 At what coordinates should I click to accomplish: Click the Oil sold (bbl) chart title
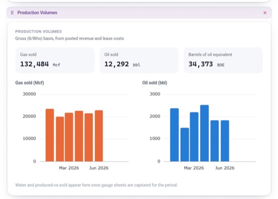[x=155, y=83]
